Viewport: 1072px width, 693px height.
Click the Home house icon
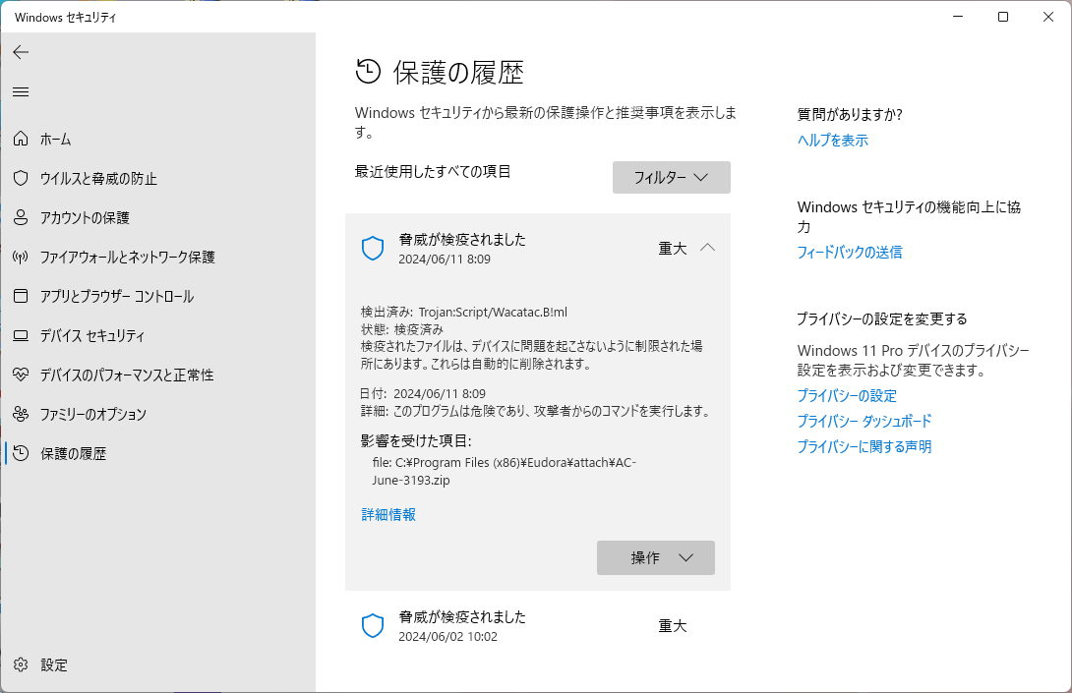pyautogui.click(x=21, y=139)
